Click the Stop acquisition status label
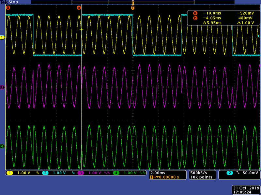 pos(13,2)
